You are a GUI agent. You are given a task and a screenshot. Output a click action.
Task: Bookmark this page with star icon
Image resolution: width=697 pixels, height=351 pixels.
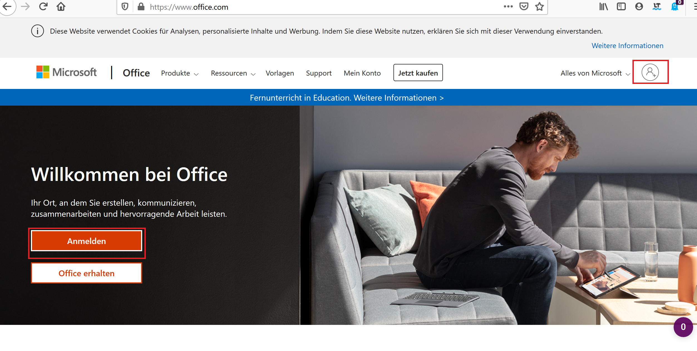click(x=539, y=7)
